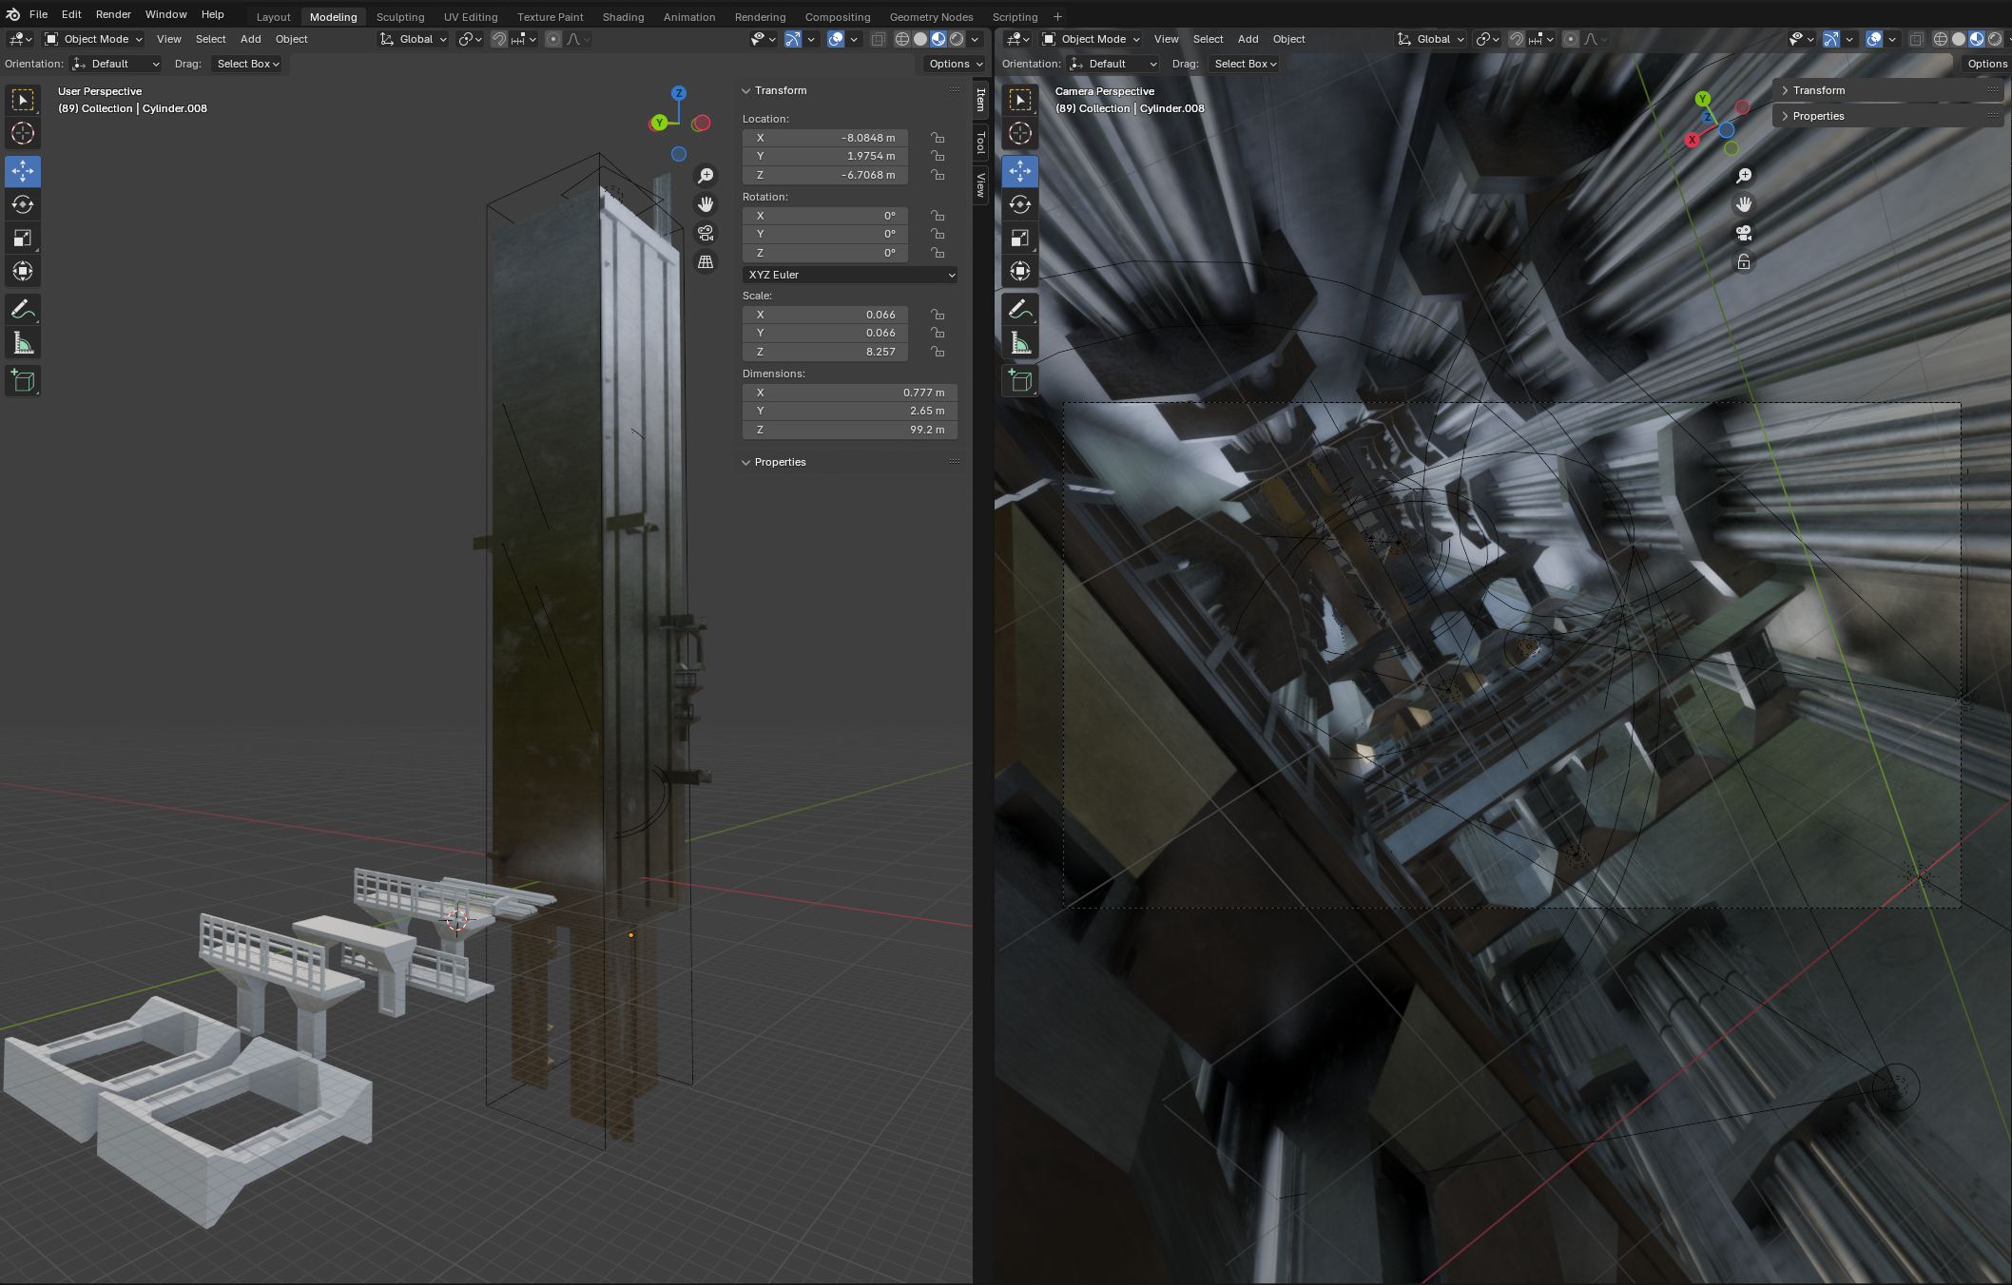
Task: Expand the Properties panel in the right viewport
Action: point(1818,115)
